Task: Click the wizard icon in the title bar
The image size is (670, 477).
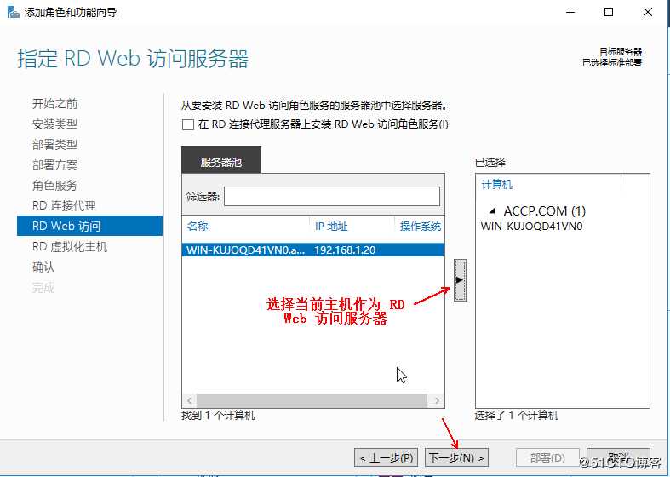Action: point(14,13)
